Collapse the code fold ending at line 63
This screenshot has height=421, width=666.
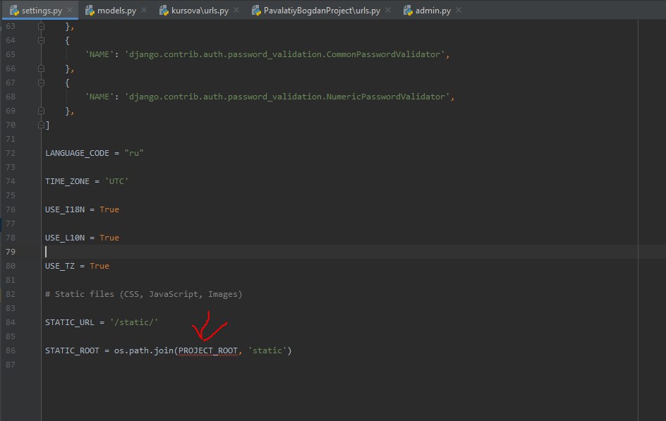tap(41, 26)
